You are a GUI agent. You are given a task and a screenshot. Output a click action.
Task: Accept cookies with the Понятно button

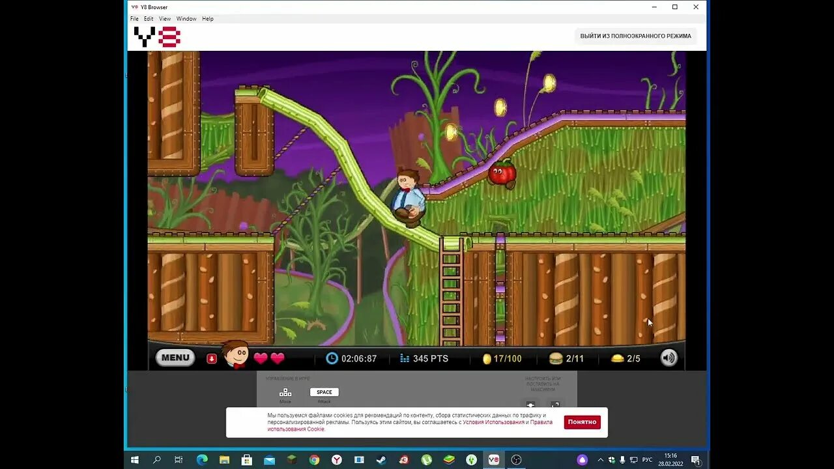click(x=582, y=422)
